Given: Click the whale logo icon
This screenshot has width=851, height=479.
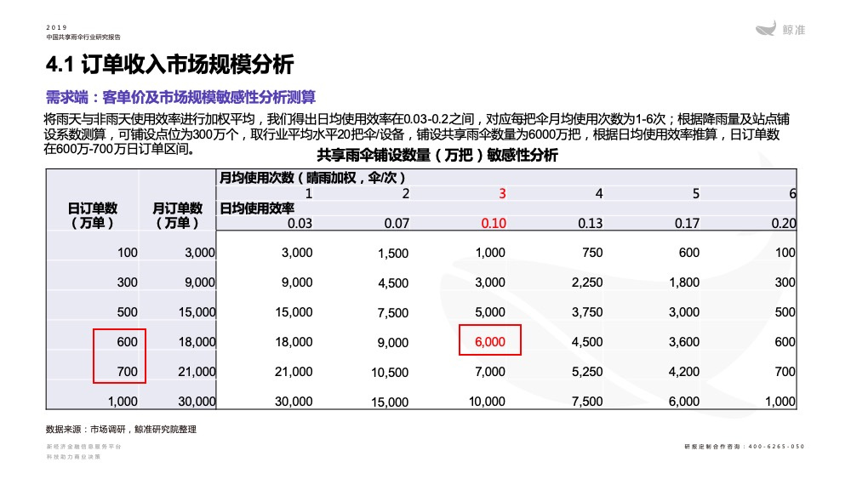Looking at the screenshot, I should [766, 28].
